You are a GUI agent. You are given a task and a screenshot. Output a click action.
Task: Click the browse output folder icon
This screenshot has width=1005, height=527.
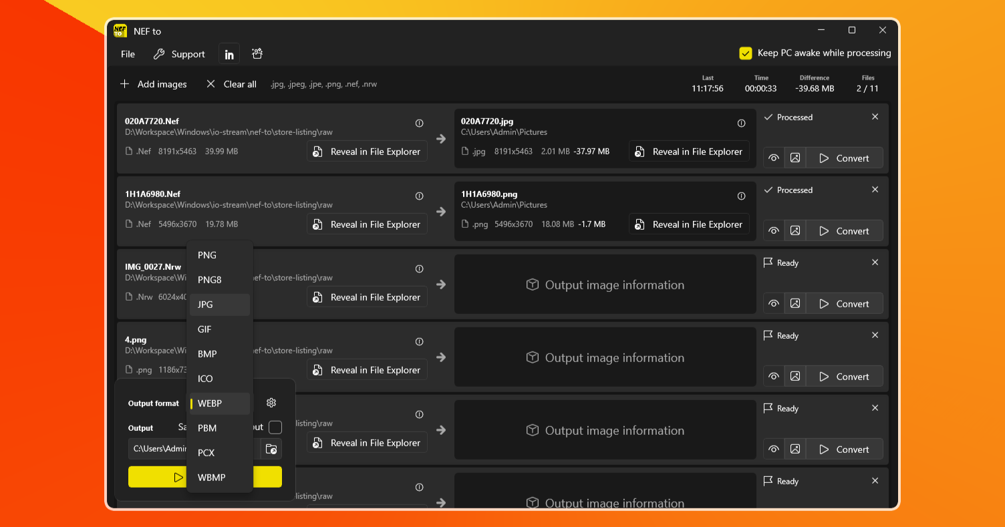271,449
